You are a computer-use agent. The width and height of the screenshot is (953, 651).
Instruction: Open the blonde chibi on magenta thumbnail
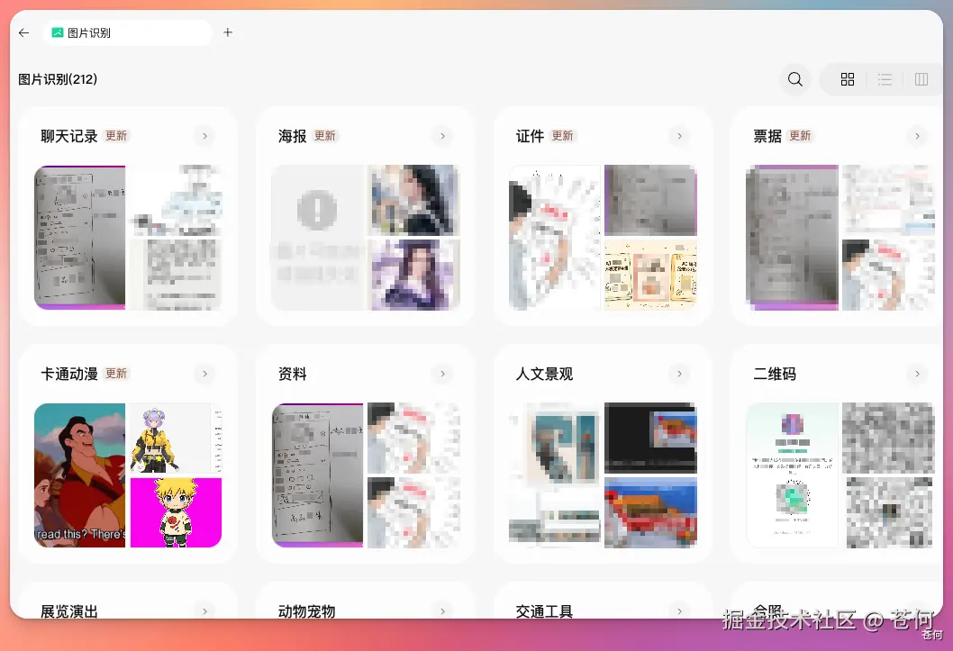(177, 512)
